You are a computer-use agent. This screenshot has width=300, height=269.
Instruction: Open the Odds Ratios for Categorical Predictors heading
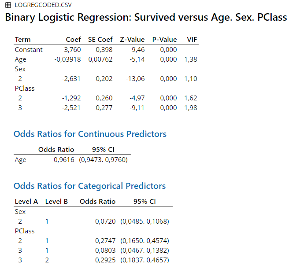click(x=89, y=186)
